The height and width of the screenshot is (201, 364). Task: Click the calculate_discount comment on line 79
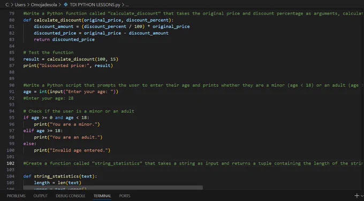(x=193, y=13)
